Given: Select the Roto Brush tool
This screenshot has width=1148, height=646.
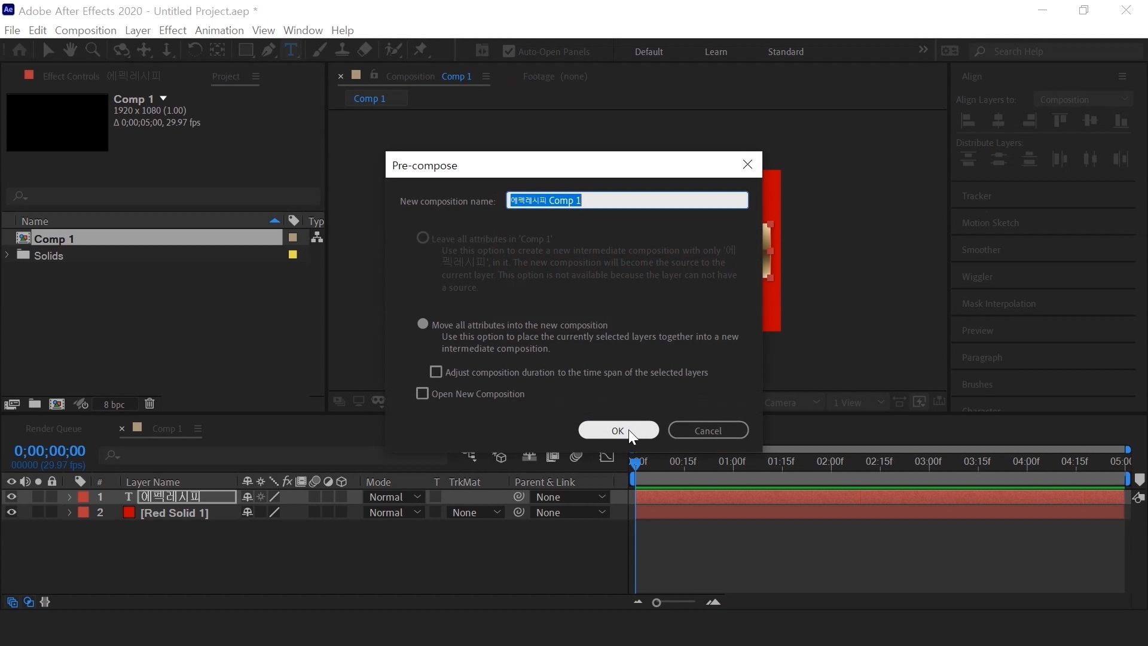Looking at the screenshot, I should coord(393,50).
